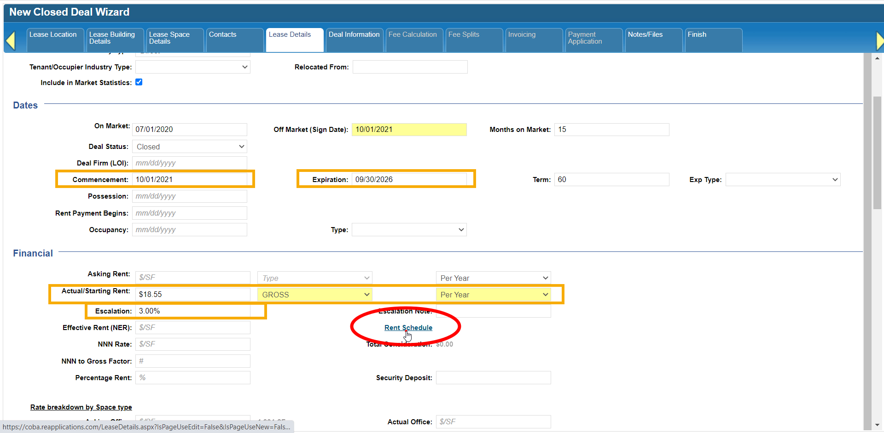Open the Lease Location tab
Viewport: 884px width, 433px height.
tap(53, 35)
